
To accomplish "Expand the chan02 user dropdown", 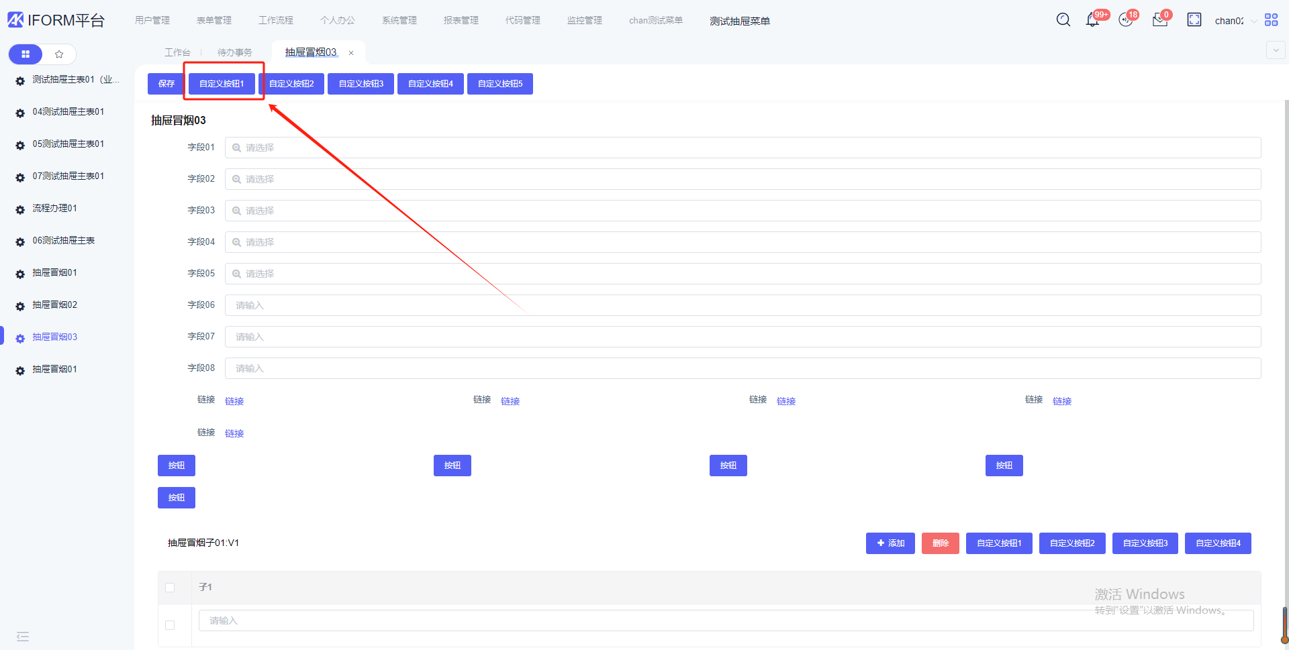I will [x=1235, y=21].
